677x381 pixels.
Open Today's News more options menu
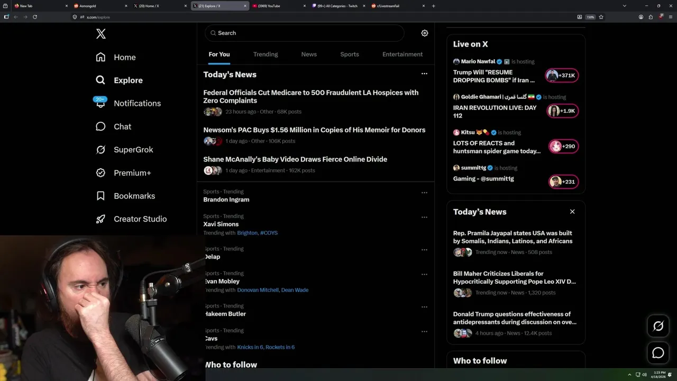(x=424, y=74)
